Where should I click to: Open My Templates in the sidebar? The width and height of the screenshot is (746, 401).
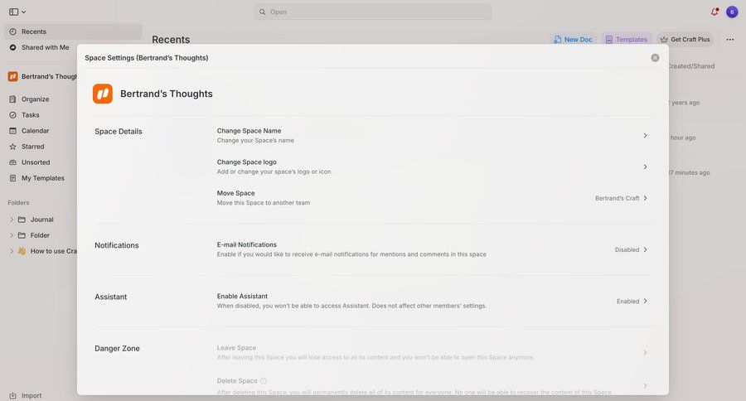tap(43, 178)
